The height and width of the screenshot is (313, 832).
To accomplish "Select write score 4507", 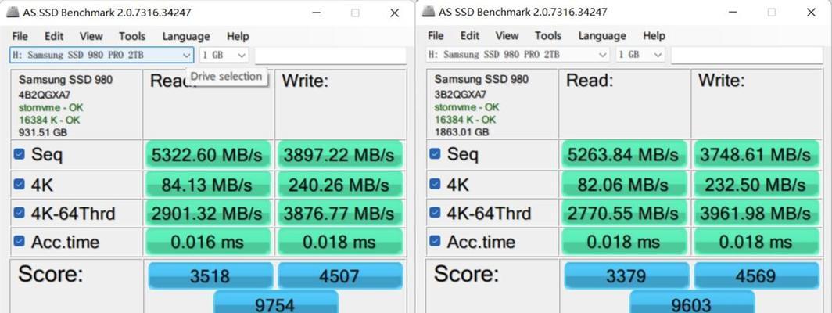I will coord(340,275).
